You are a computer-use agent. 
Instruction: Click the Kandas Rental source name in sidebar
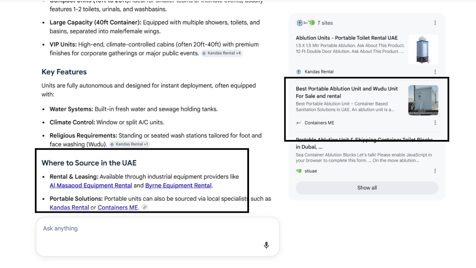pyautogui.click(x=319, y=72)
